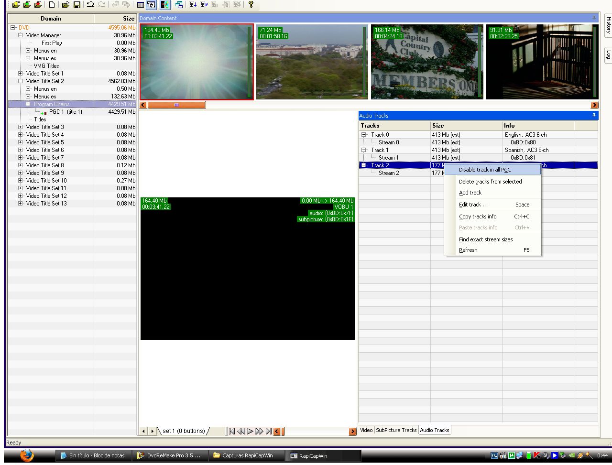Screen dimensions: 612x465
Task: Choose Refresh in context menu
Action: pyautogui.click(x=492, y=250)
